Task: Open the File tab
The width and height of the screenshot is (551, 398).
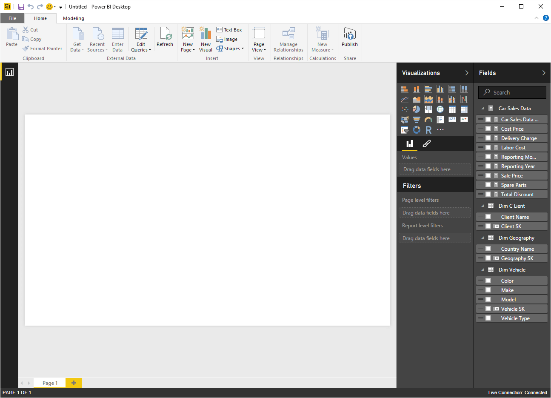Action: coord(12,18)
